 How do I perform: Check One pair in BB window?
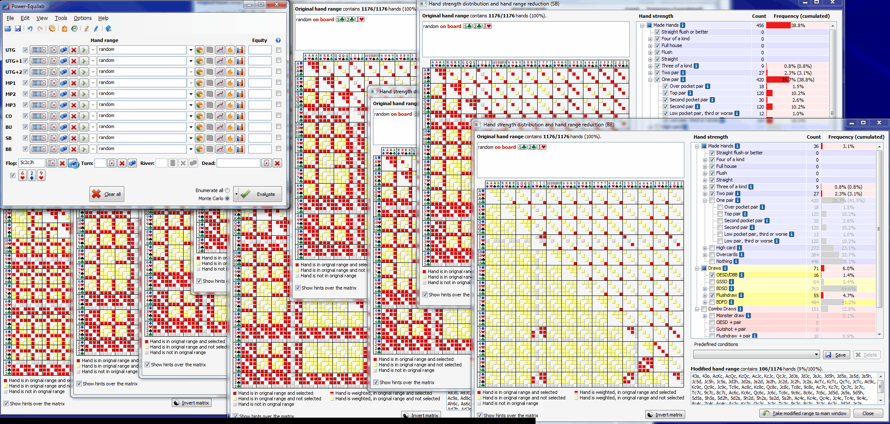tap(712, 201)
